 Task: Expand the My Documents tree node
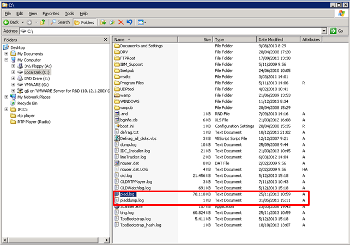pos(6,54)
